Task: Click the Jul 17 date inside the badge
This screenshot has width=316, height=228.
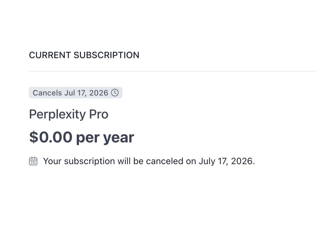Action: coord(75,93)
